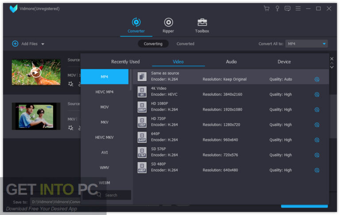This screenshot has height=215, width=340.
Task: Open effects star icon for MKV file
Action: click(71, 128)
